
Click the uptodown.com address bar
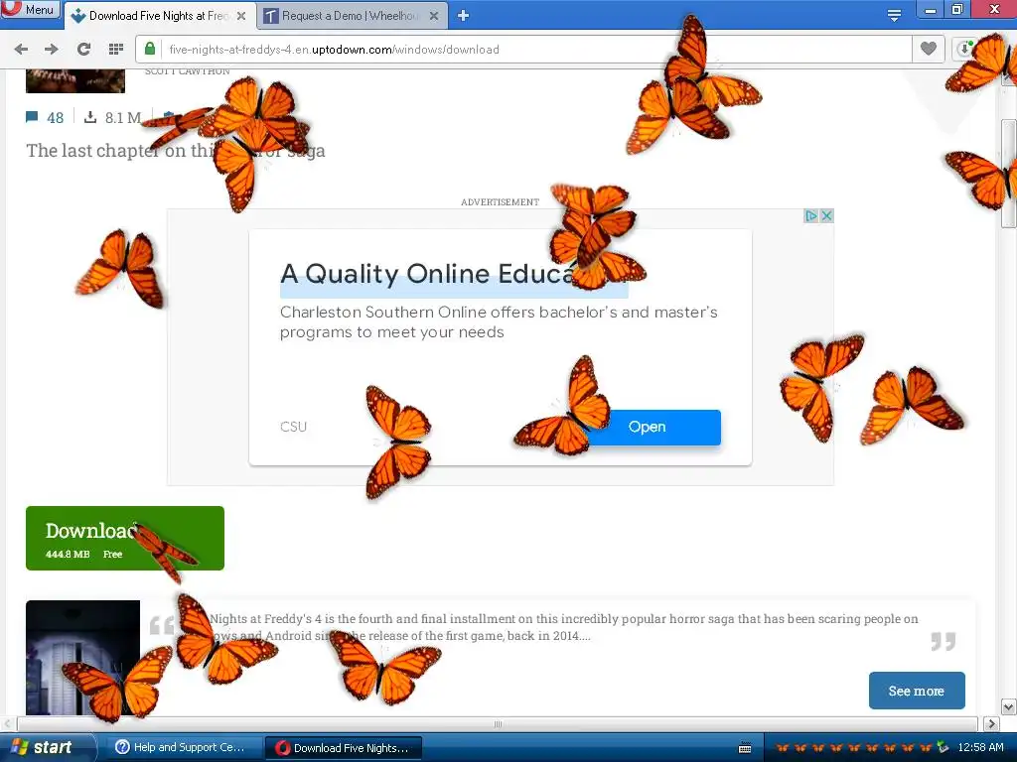(x=523, y=50)
